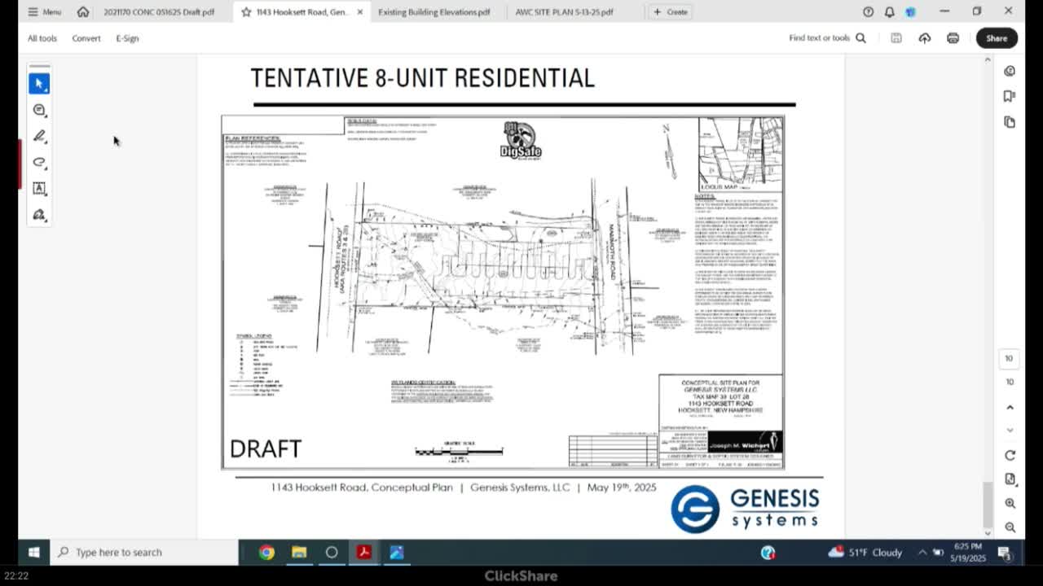Select the add text box tool
The width and height of the screenshot is (1043, 586).
(39, 188)
